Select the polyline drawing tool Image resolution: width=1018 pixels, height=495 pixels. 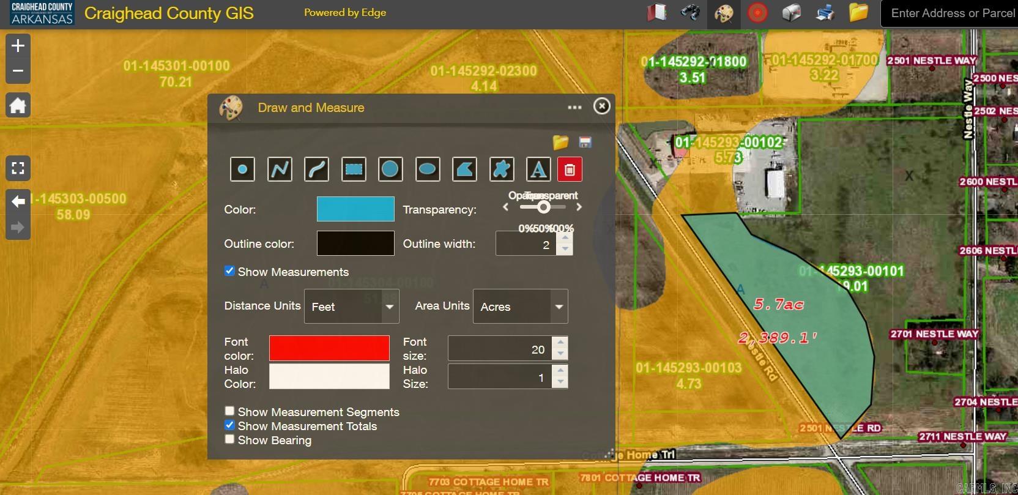pos(280,169)
